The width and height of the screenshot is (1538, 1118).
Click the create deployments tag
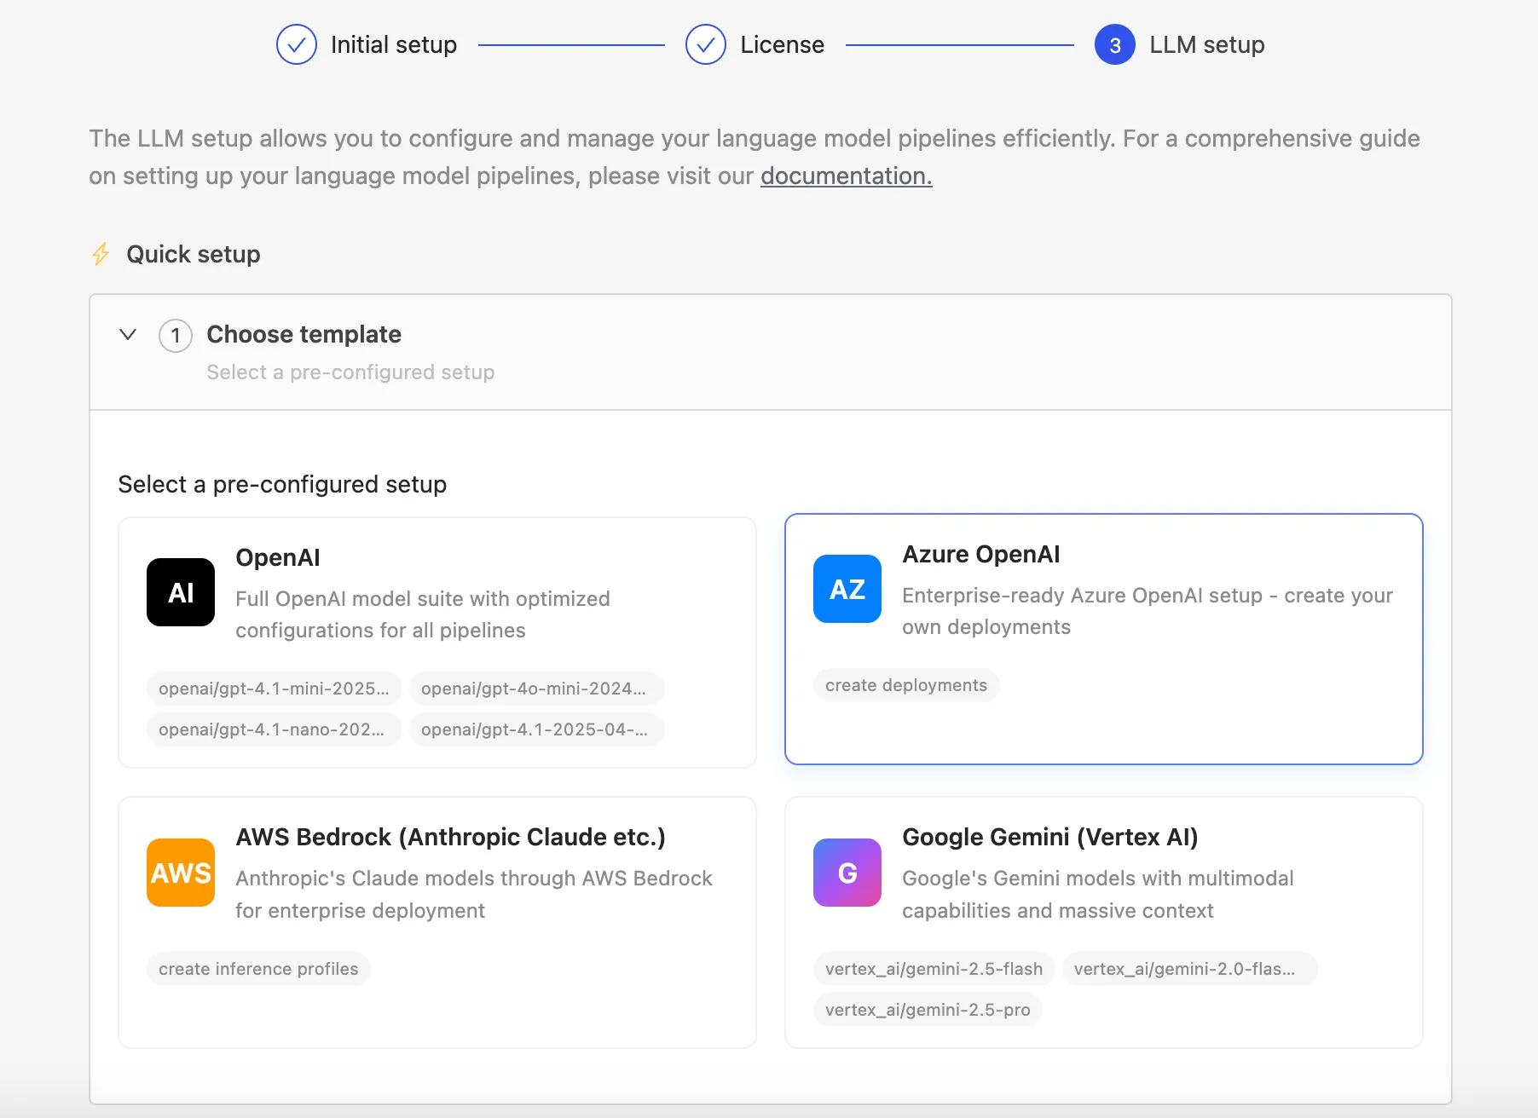click(905, 685)
